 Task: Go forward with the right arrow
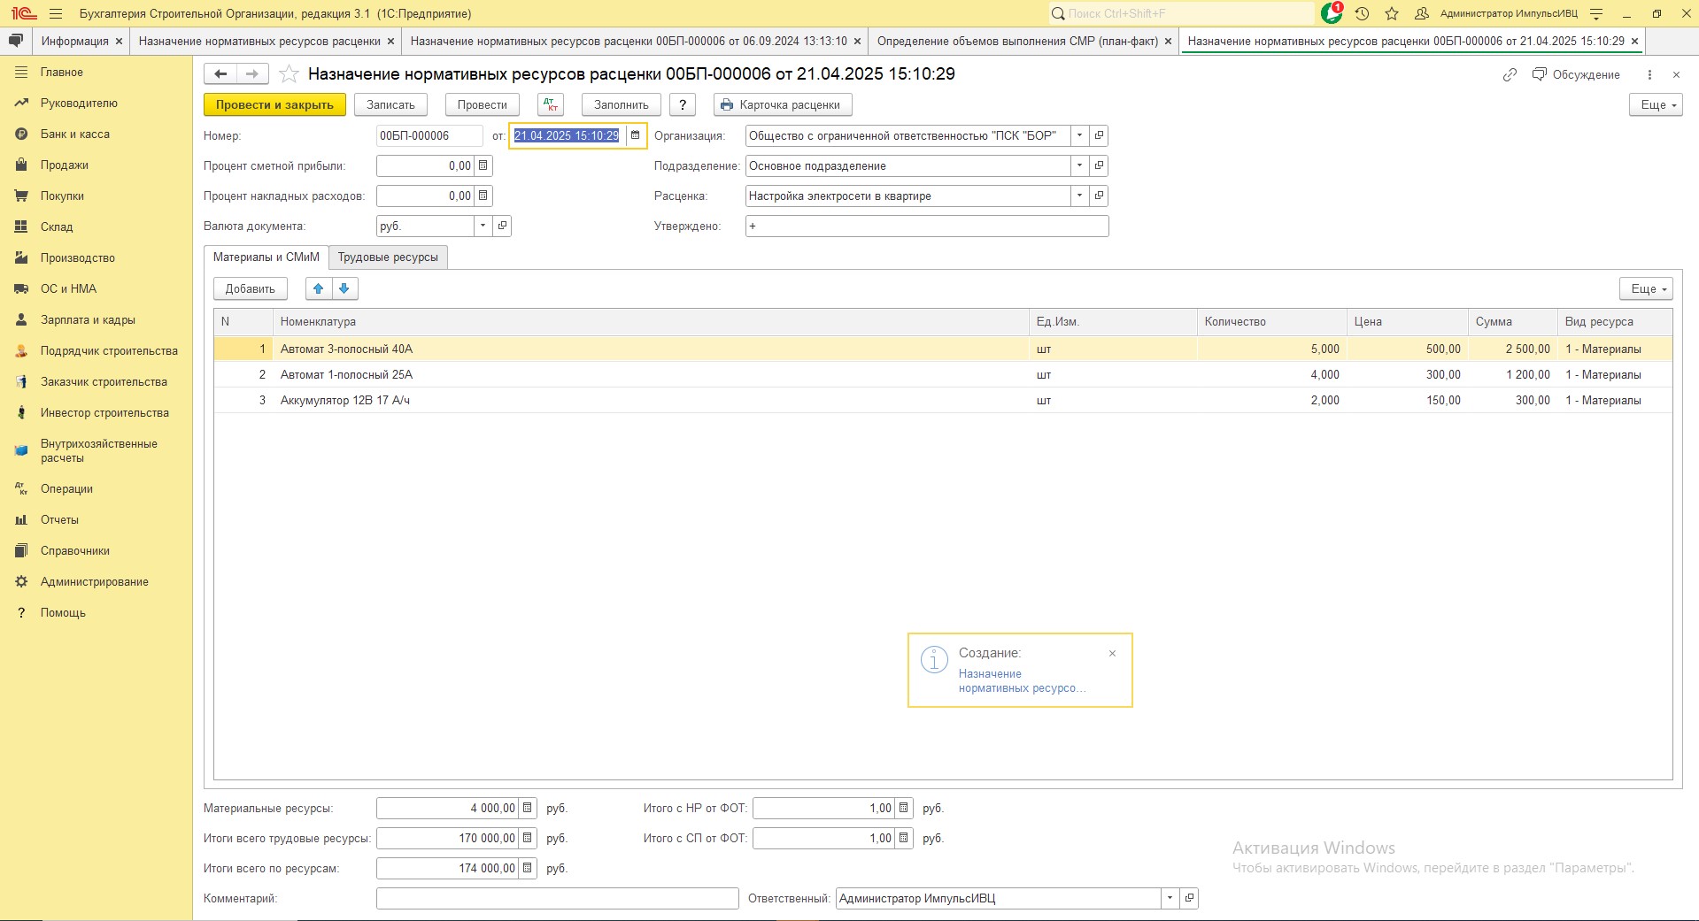click(x=252, y=74)
